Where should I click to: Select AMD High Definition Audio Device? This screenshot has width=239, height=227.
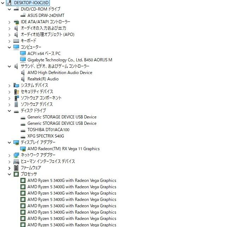(60, 72)
